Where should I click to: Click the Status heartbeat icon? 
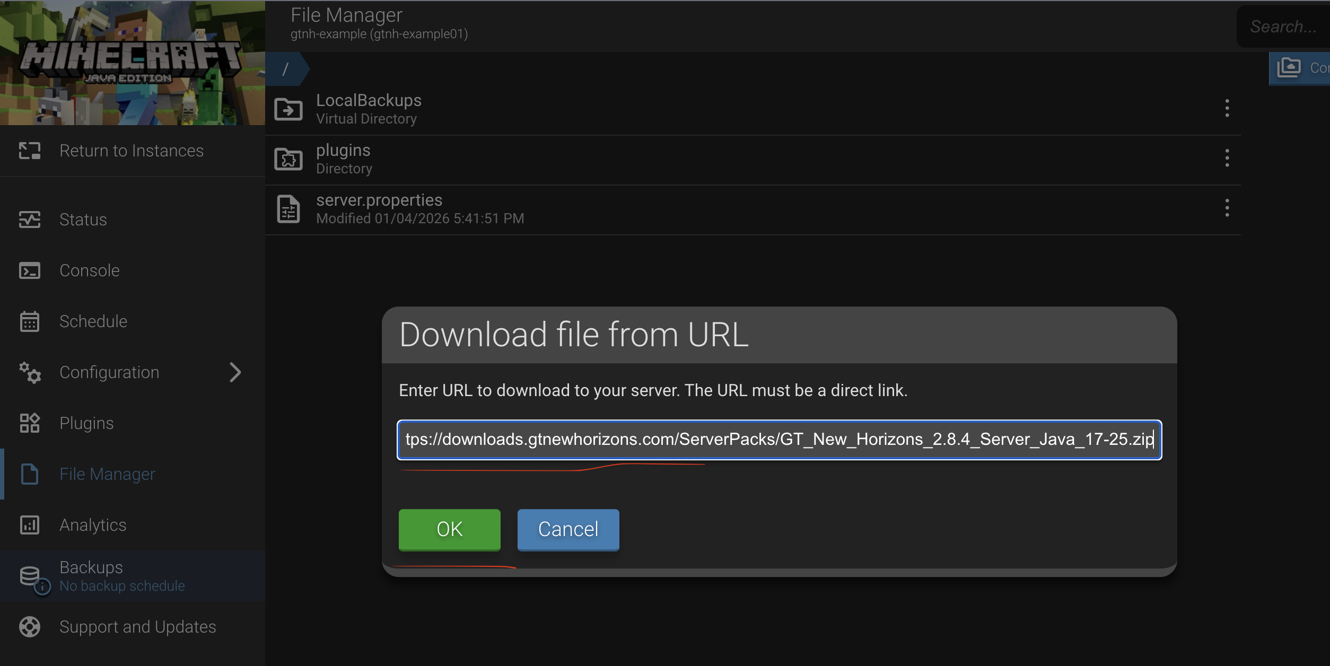(30, 220)
